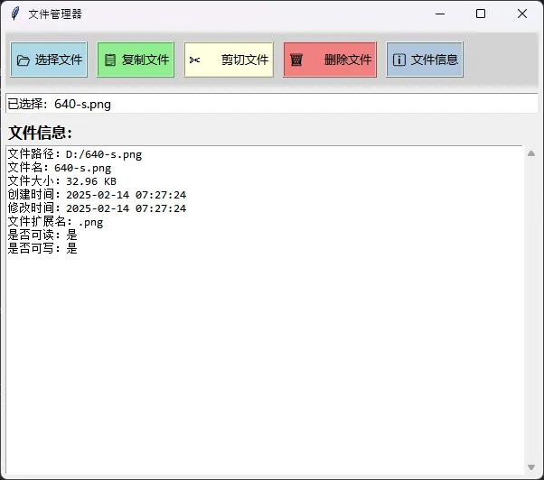The height and width of the screenshot is (480, 544).
Task: Click the vertical scrollbar track
Action: coord(530,307)
